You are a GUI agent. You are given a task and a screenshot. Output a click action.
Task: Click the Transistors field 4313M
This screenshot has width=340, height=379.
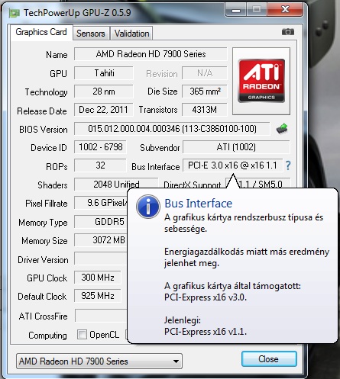click(x=205, y=110)
